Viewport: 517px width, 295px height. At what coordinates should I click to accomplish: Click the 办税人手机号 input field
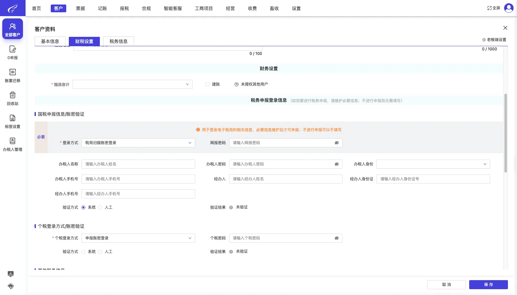(138, 179)
